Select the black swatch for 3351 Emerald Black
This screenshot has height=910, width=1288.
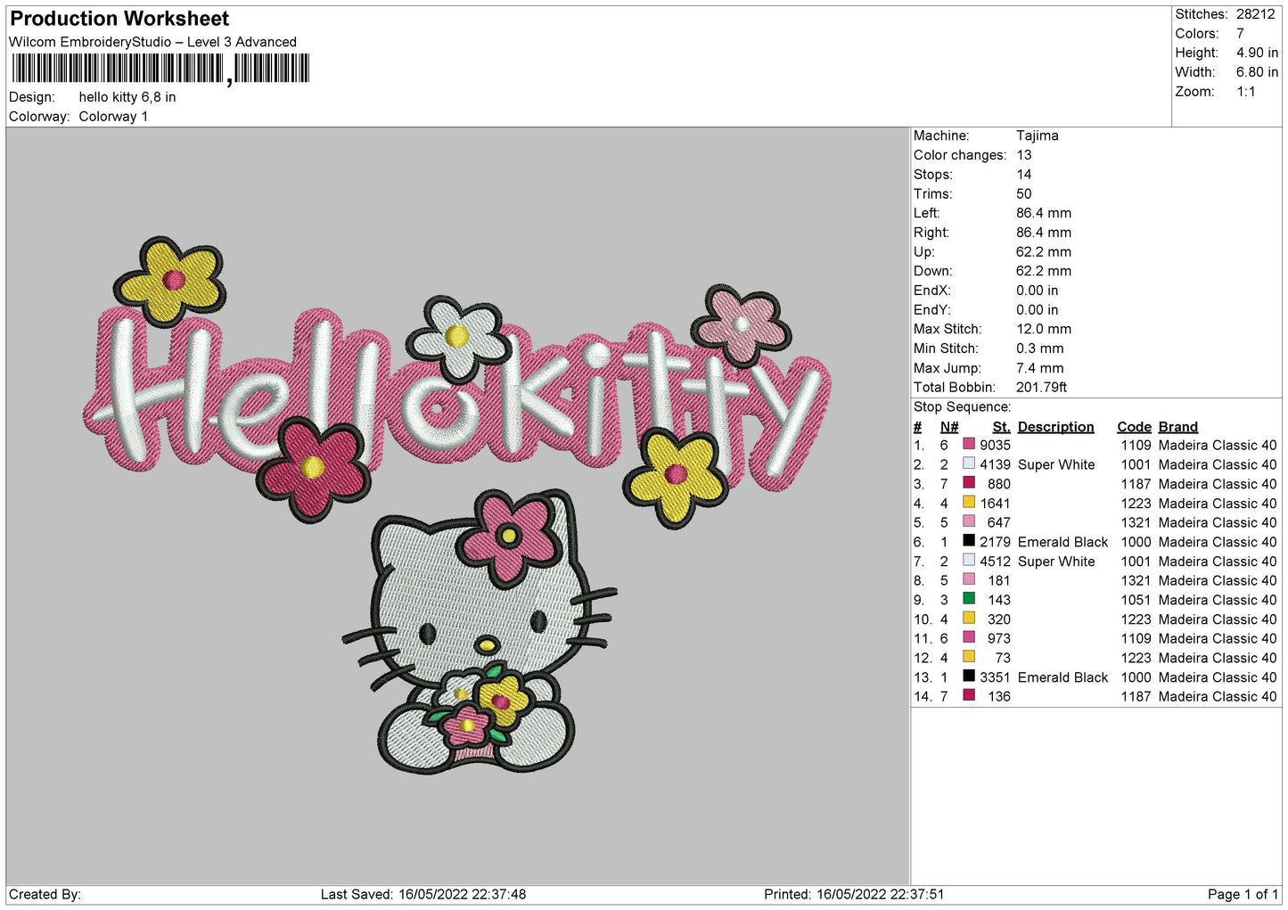[969, 676]
